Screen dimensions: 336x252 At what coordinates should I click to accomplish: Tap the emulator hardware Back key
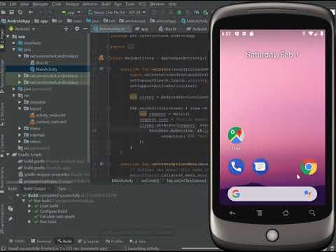coord(232,213)
